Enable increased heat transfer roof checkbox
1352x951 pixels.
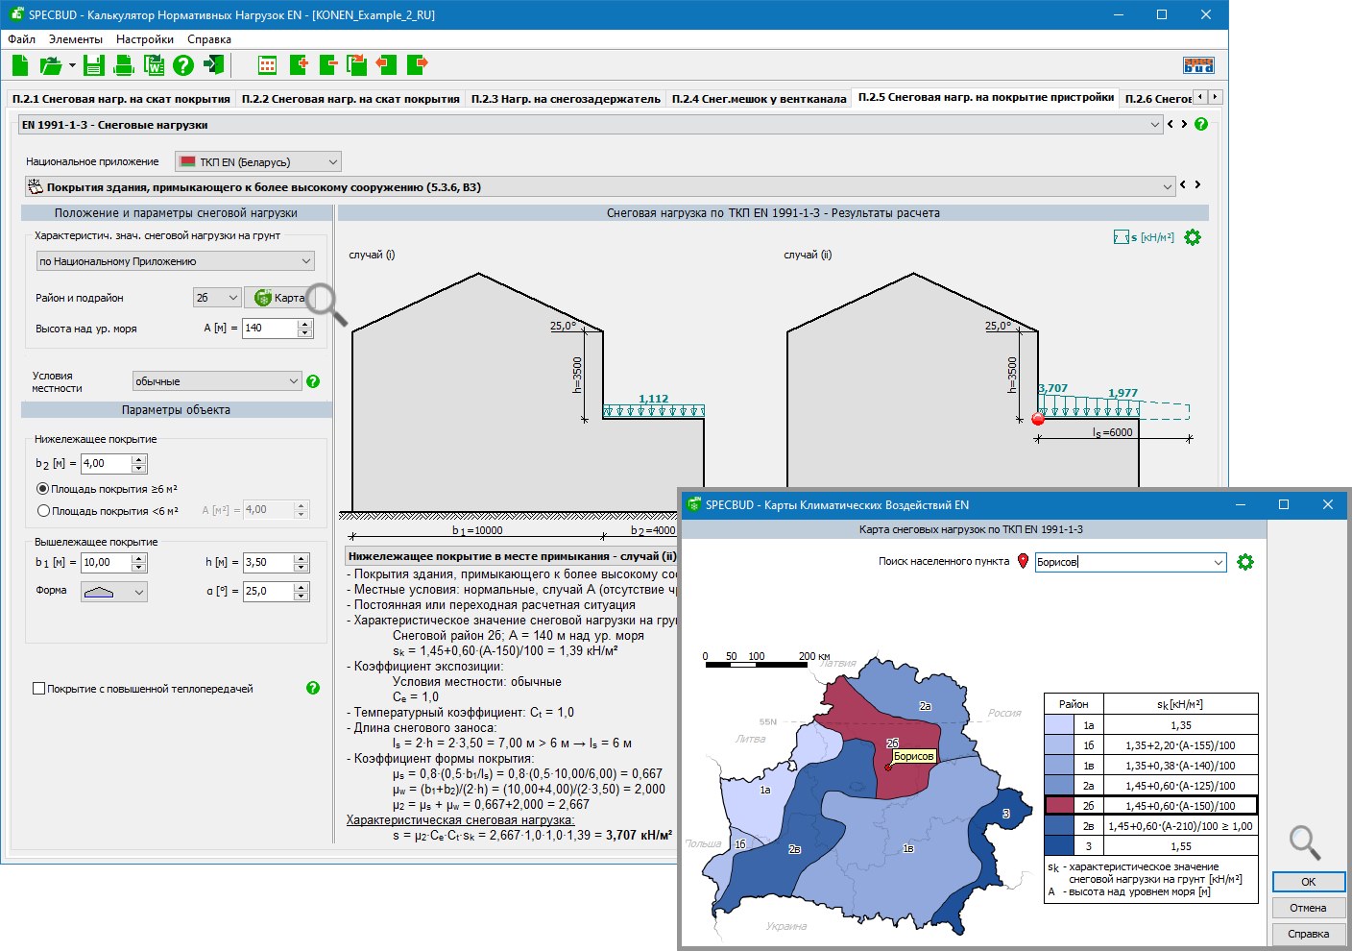click(39, 689)
